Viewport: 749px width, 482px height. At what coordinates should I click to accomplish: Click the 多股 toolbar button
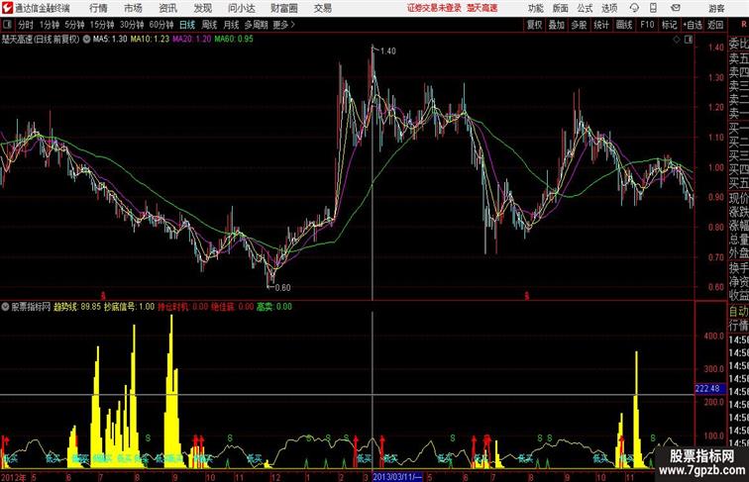579,25
